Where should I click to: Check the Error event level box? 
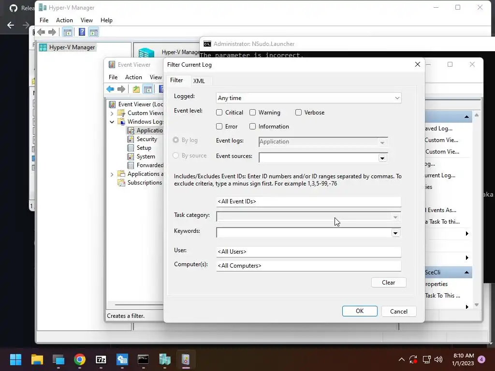pos(219,127)
